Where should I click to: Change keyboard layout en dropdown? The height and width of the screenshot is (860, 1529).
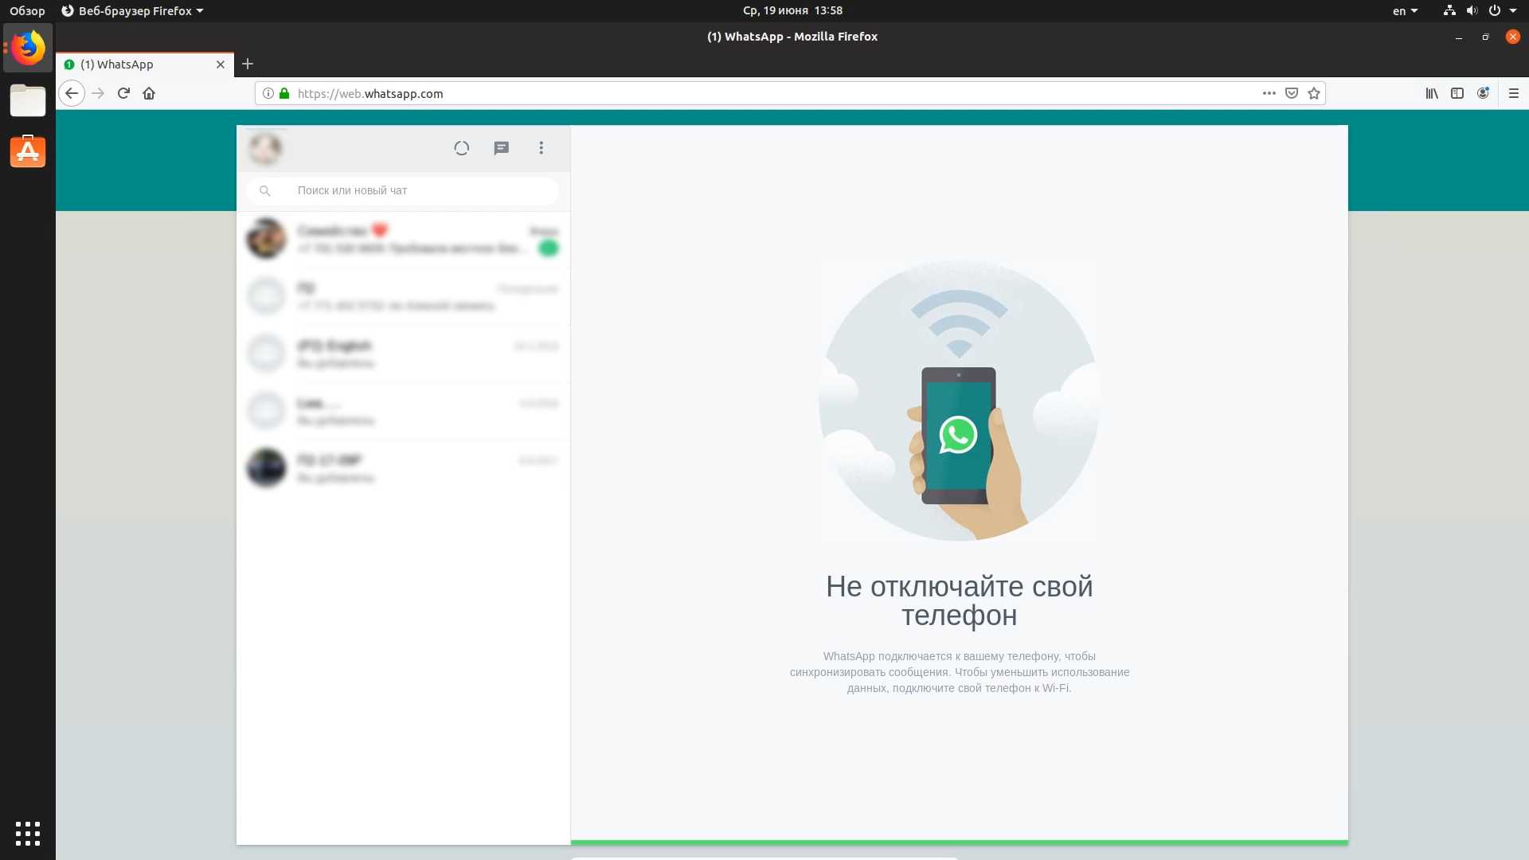[x=1406, y=10]
